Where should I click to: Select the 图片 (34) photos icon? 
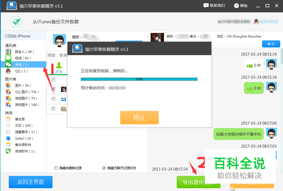[8, 85]
